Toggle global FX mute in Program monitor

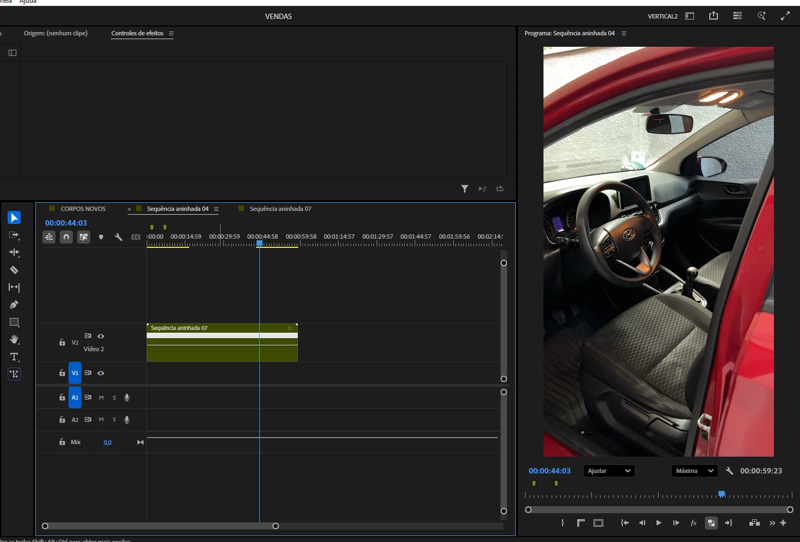tap(693, 523)
